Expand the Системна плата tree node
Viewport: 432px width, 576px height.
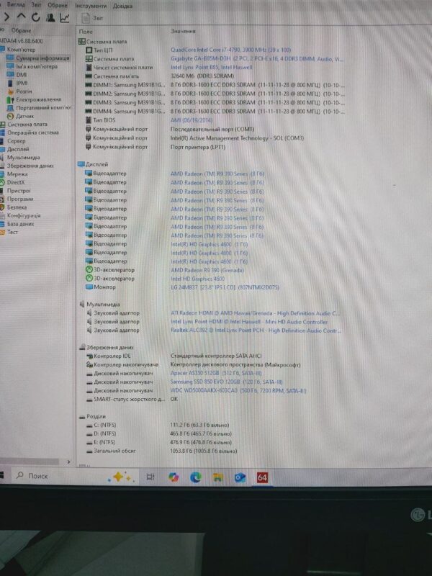27,124
